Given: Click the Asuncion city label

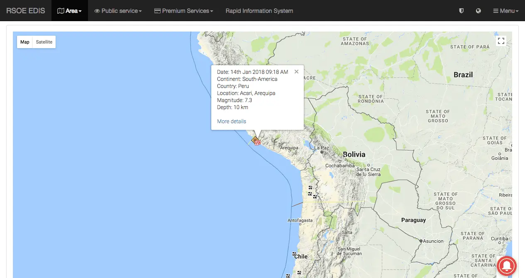Looking at the screenshot, I should 433,241.
